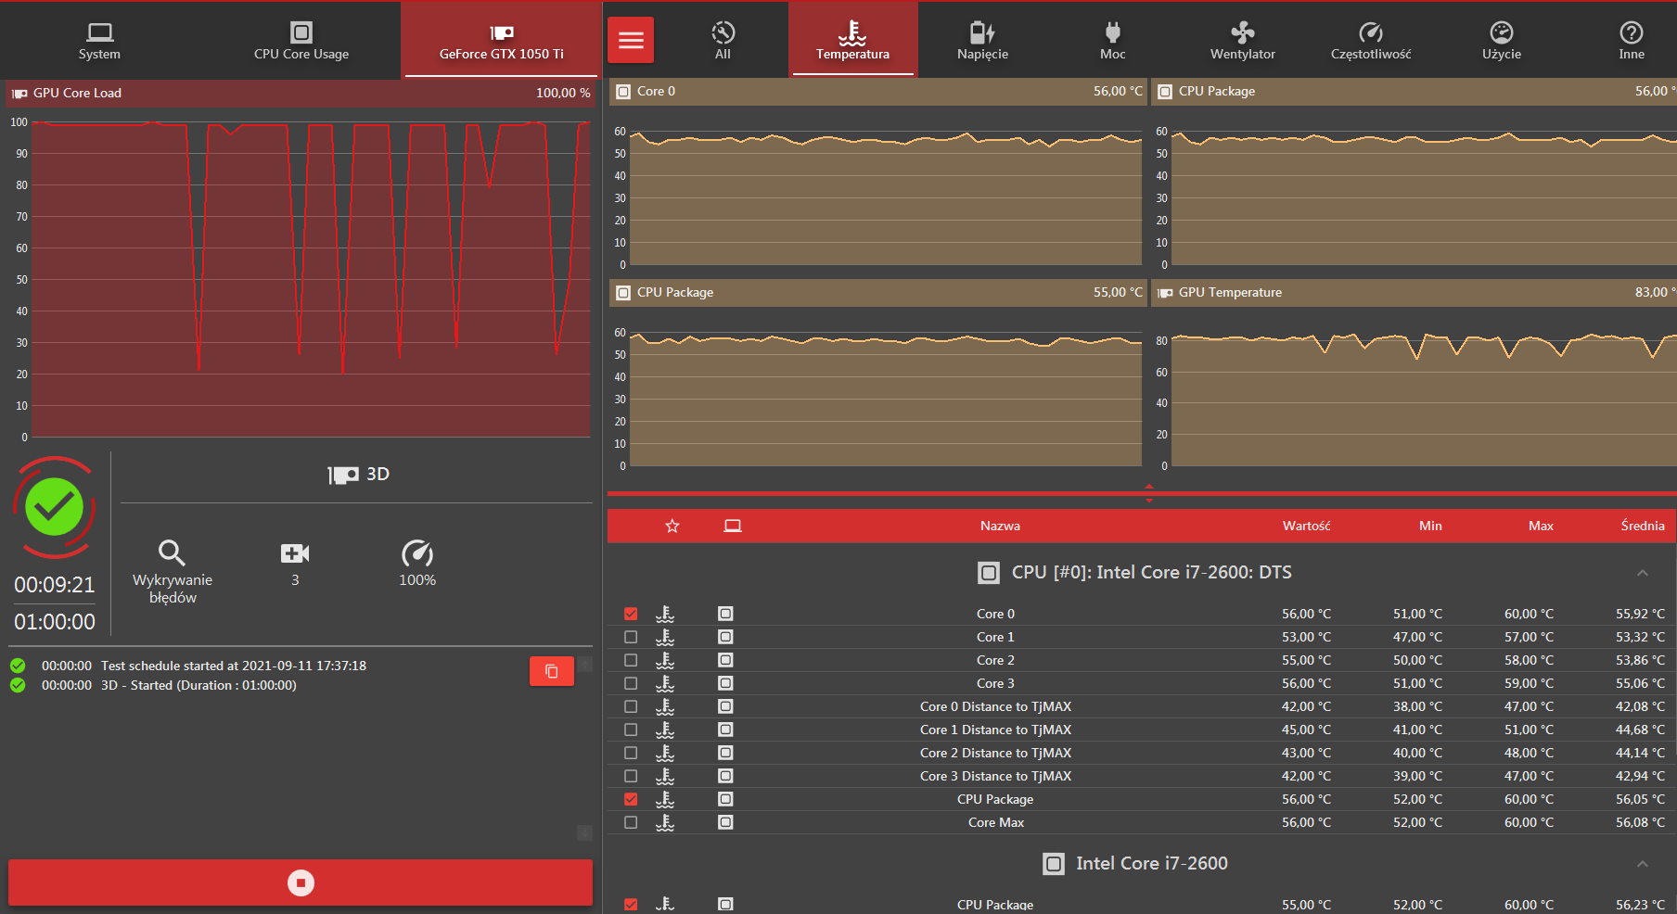Click the green checkmark status indicator

55,507
